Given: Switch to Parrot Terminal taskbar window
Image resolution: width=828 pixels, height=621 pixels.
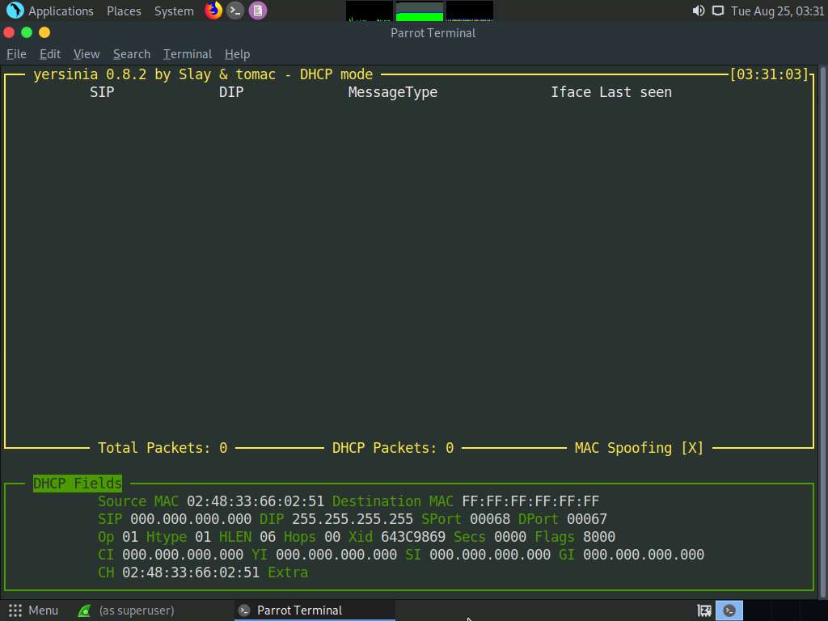Looking at the screenshot, I should point(315,610).
